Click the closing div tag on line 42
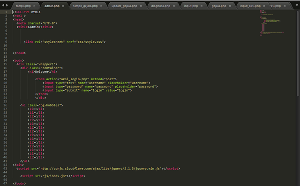Screen dimensions: 300x186 coord(18,165)
